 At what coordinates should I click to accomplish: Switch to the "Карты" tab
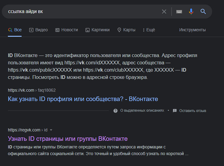click(126, 30)
